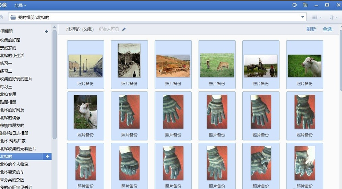Select the white goat on grass thumbnail

(x=305, y=66)
